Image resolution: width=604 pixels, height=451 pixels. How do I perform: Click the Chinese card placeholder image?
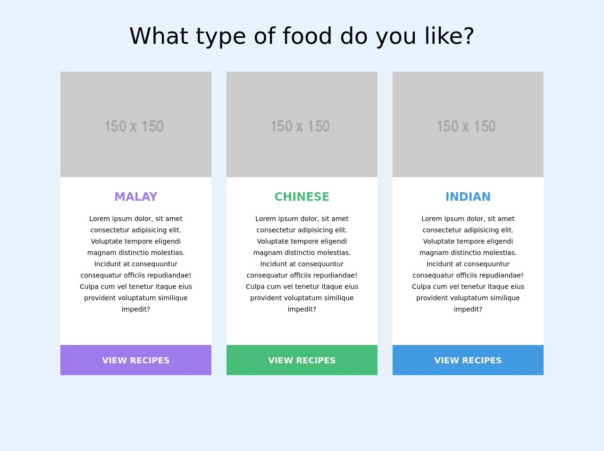(x=302, y=124)
